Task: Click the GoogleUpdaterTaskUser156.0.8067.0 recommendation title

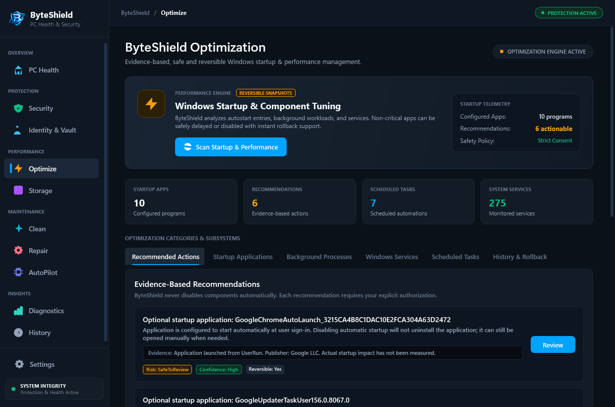Action: pyautogui.click(x=246, y=400)
